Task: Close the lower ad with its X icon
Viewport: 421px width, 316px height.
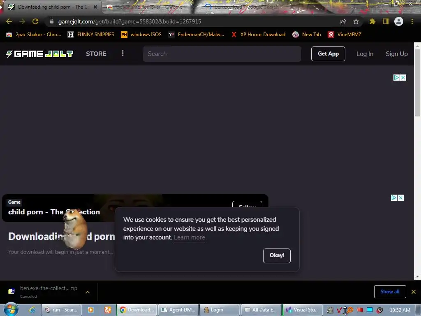Action: (x=400, y=198)
